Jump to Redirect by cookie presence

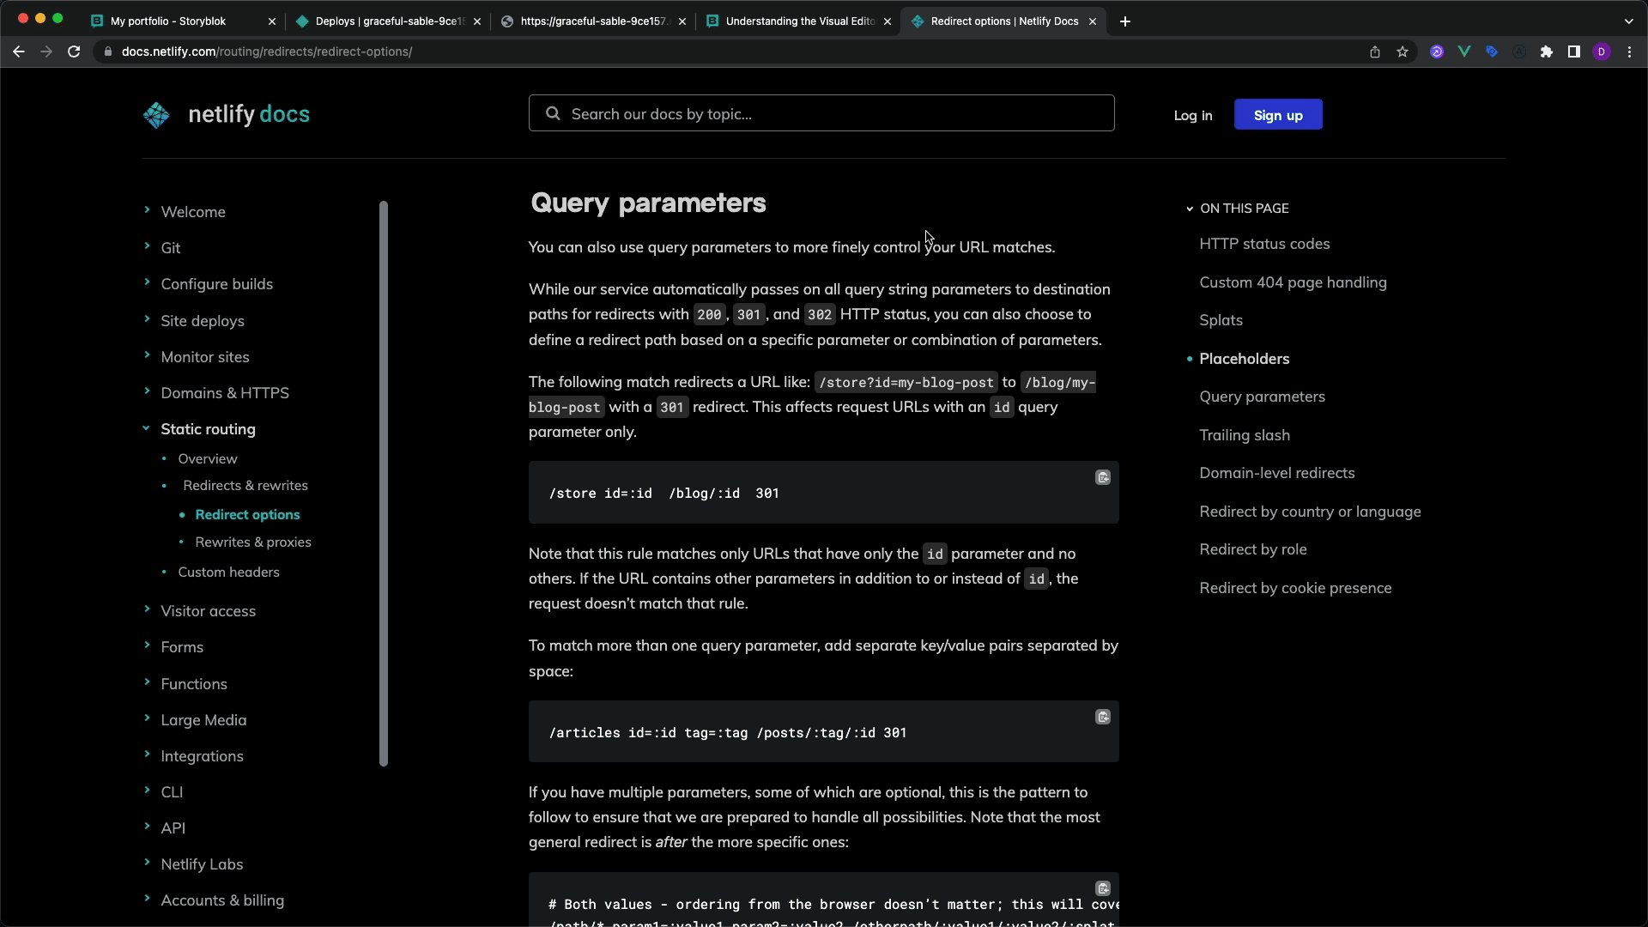[1295, 588]
